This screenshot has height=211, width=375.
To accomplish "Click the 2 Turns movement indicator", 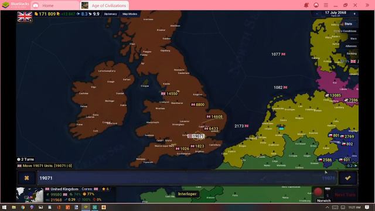I will 26,159.
